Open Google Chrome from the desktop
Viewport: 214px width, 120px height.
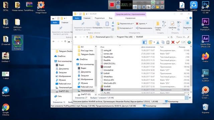(6, 110)
